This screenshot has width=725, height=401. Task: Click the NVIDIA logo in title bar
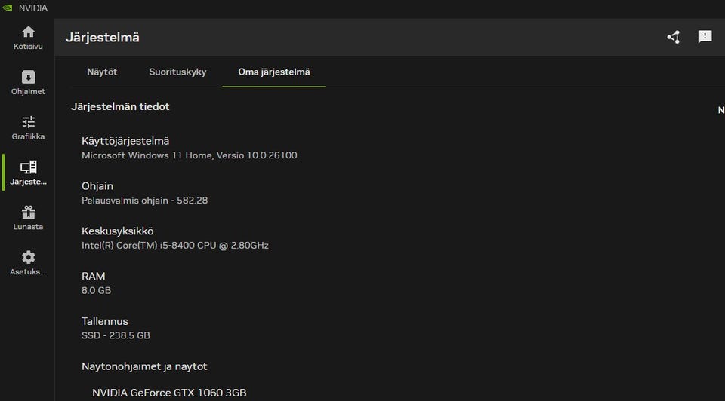[7, 8]
